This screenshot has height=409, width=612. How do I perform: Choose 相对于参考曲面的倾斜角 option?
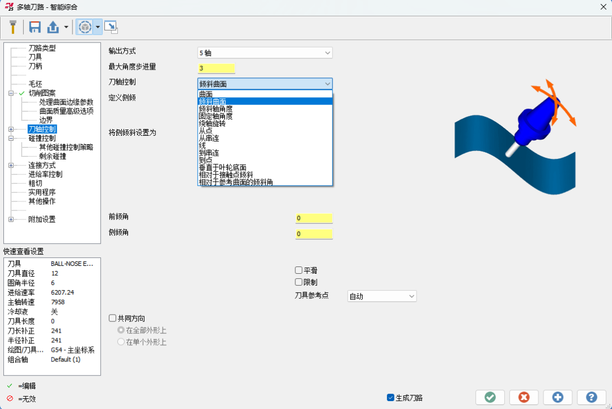265,182
